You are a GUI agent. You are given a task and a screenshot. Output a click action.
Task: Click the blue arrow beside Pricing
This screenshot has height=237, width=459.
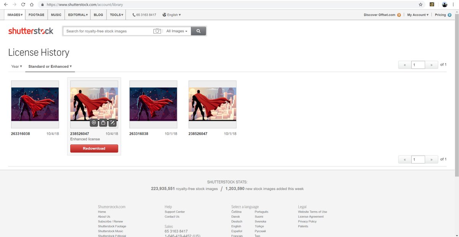(x=449, y=15)
